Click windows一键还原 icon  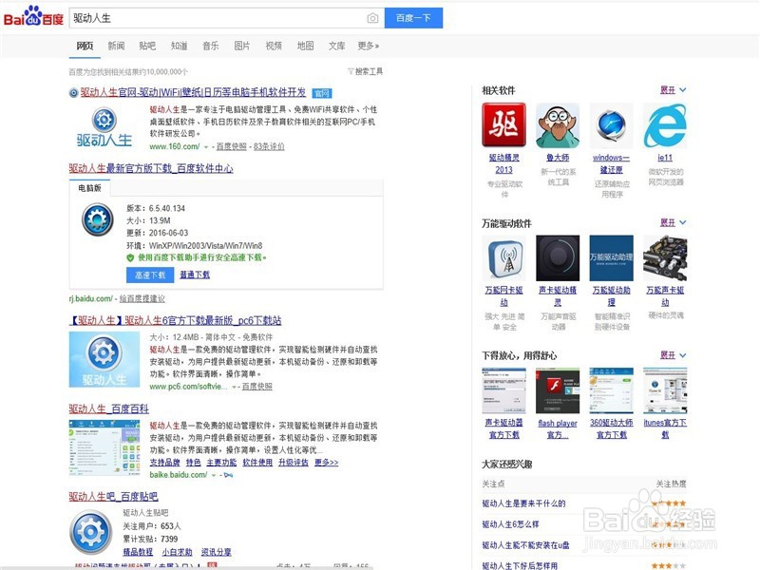[611, 125]
